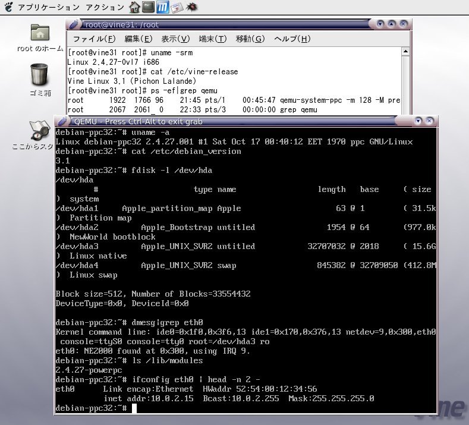Open 端末(T) menu in terminal window
Image resolution: width=469 pixels, height=425 pixels.
[213, 39]
